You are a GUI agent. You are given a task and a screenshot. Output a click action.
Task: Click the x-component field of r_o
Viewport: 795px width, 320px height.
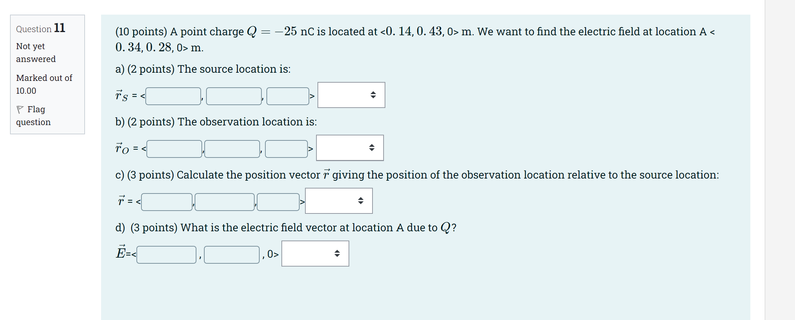[174, 148]
